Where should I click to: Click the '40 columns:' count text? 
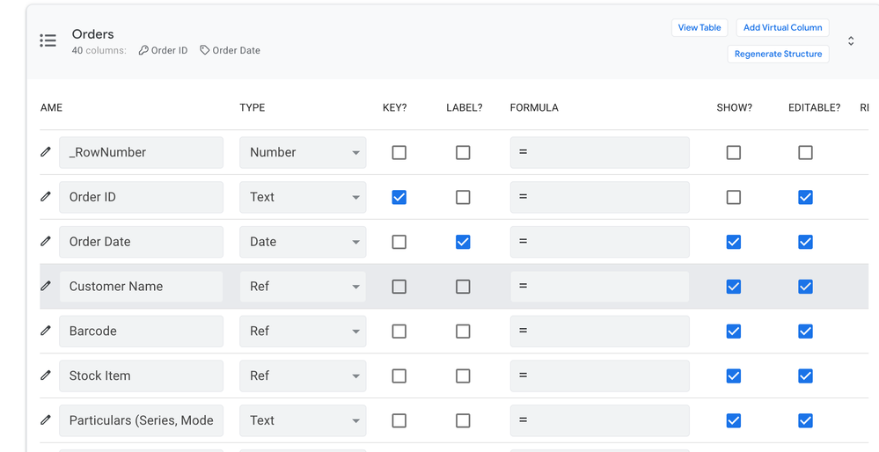(99, 50)
